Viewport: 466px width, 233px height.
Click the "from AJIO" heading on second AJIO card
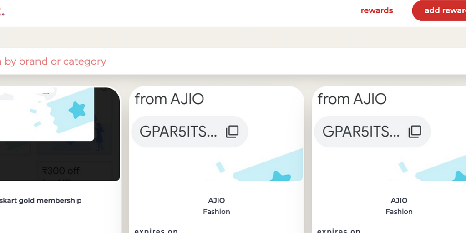(352, 99)
